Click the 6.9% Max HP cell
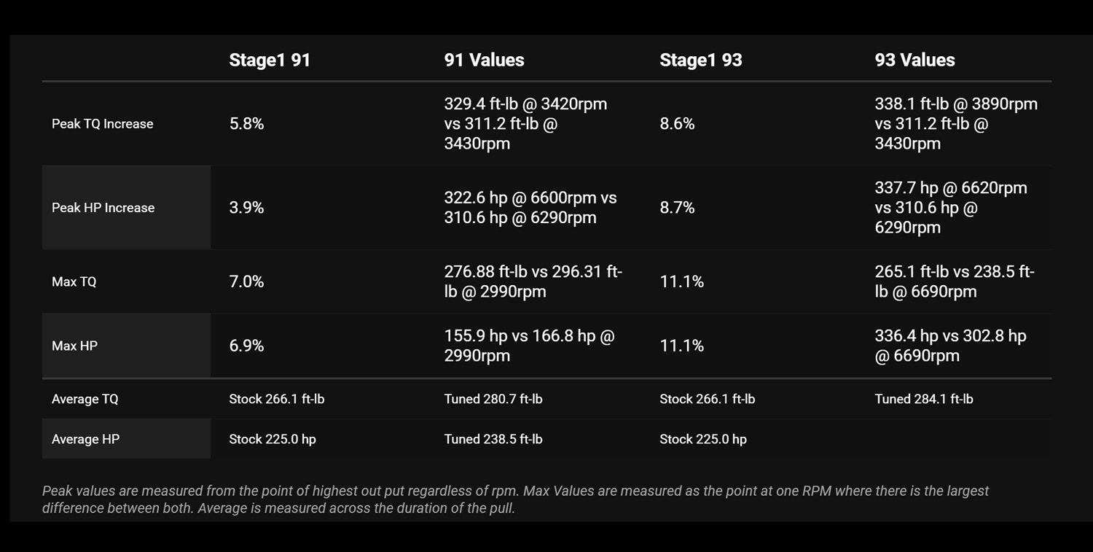This screenshot has height=552, width=1093. 246,346
